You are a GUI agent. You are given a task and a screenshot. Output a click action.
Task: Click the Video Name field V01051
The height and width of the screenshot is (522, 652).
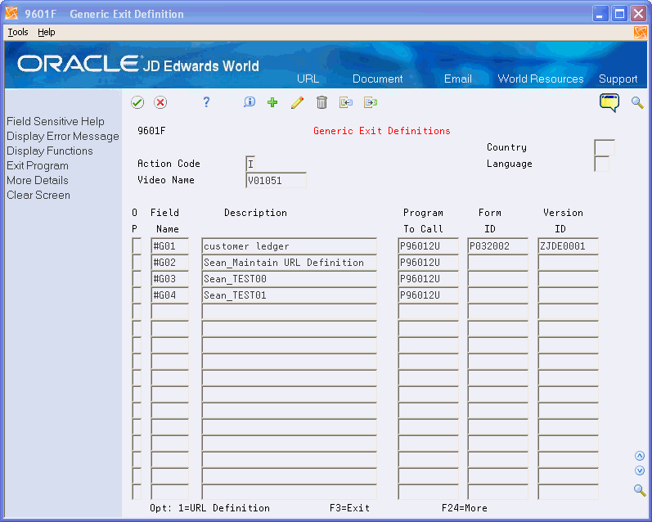[x=277, y=181]
